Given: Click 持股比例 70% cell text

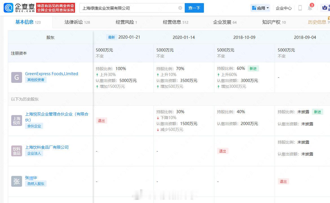Looking at the screenshot, I should [x=170, y=69].
